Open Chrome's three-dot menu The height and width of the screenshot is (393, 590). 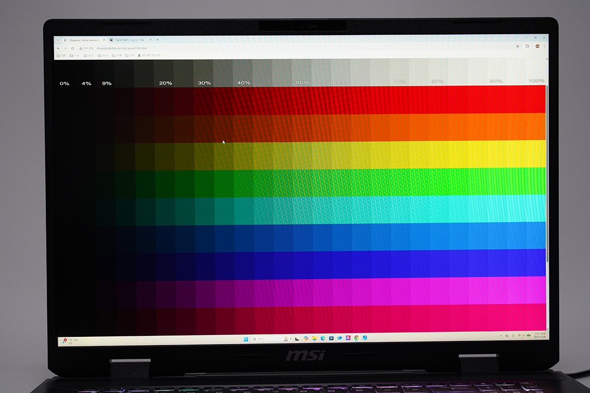(544, 47)
